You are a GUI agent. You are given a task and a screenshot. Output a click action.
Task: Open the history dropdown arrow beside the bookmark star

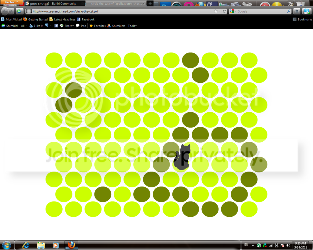point(220,11)
